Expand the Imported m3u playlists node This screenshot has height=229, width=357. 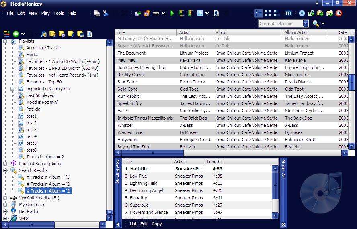point(12,89)
